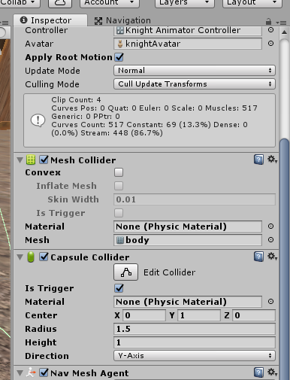Click the knightAvatar asset icon
The height and width of the screenshot is (380, 290).
[x=120, y=44]
